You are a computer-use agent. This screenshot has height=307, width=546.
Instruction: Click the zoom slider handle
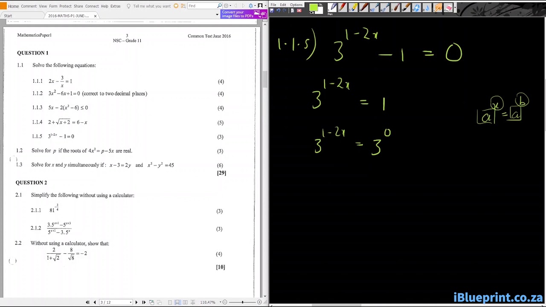(242, 302)
